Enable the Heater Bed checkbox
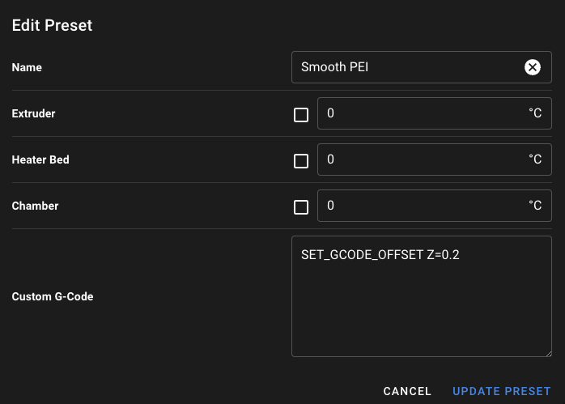The height and width of the screenshot is (404, 565). point(301,161)
